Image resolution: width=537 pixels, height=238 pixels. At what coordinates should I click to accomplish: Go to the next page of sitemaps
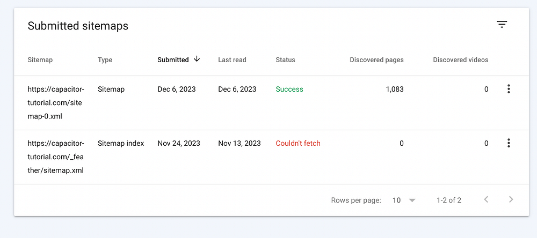(511, 200)
